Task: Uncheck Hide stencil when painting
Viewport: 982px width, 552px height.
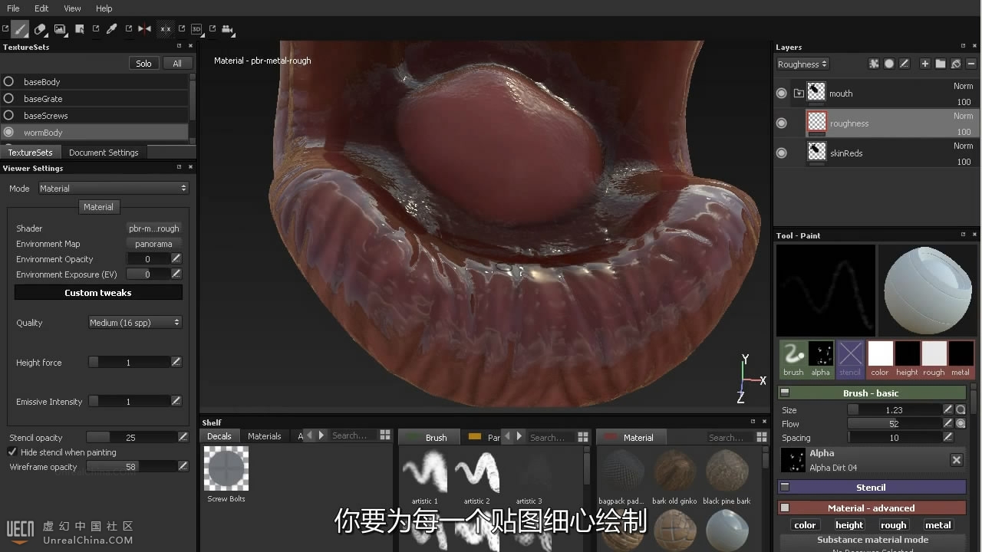Action: [12, 452]
